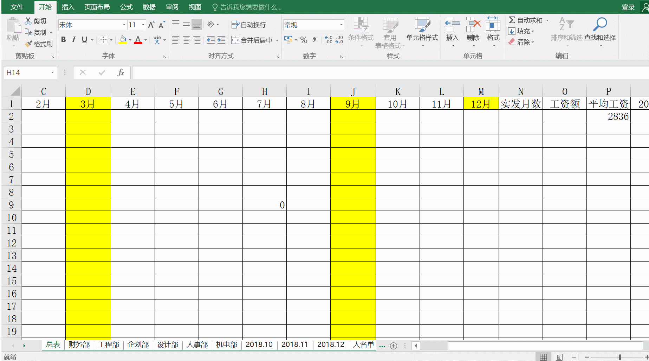Switch to the 页面布局 ribbon tab
The image size is (649, 361).
(97, 7)
